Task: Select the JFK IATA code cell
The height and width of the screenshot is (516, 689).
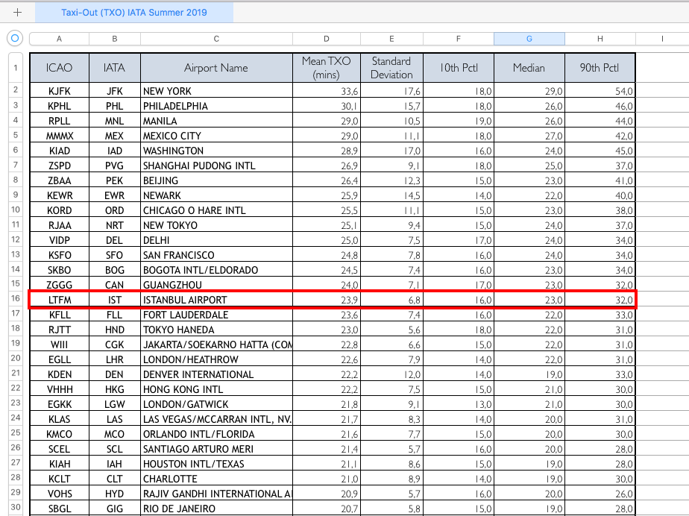Action: click(x=114, y=91)
